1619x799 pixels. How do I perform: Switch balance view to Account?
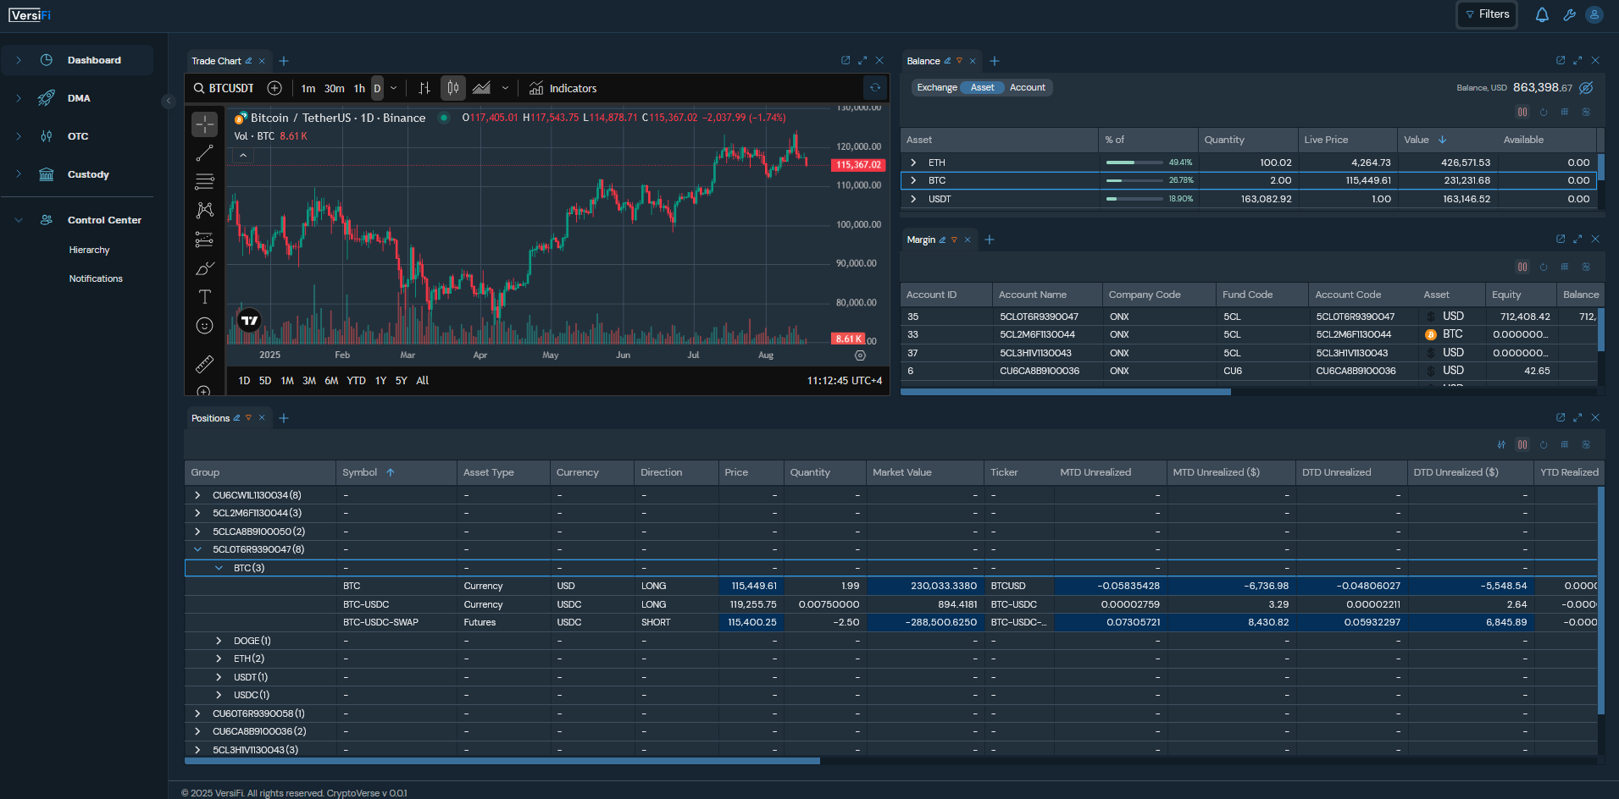1027,88
